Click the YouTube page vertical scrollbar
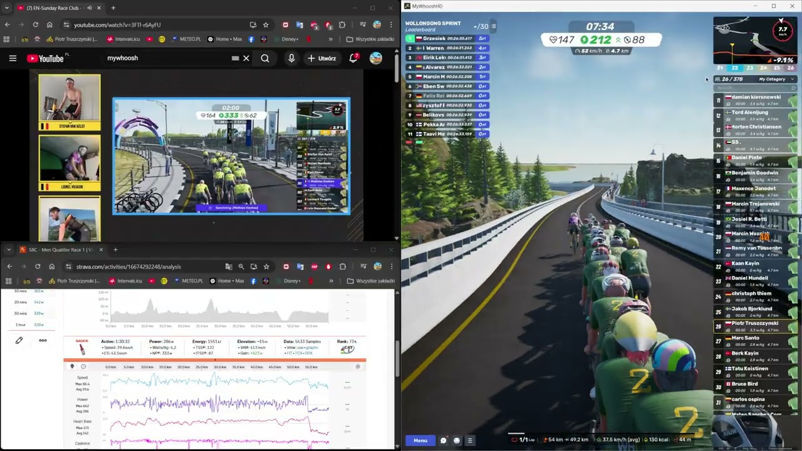 [396, 69]
